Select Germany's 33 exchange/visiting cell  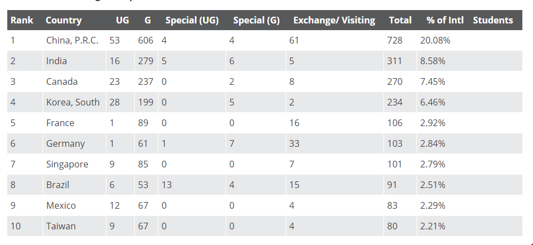coord(294,143)
